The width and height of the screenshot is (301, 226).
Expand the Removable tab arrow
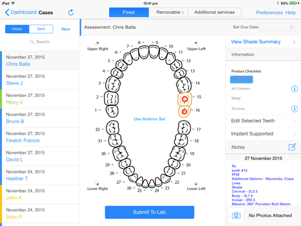(182, 13)
